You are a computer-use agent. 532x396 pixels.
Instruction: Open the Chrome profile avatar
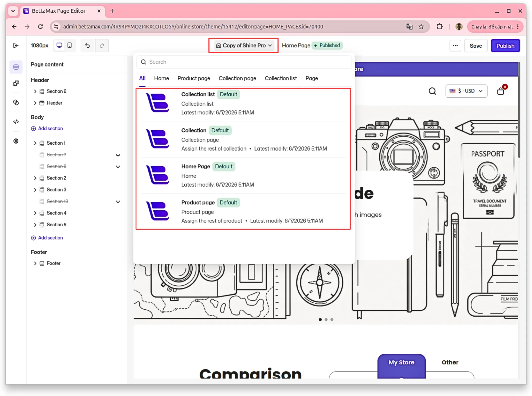(x=459, y=27)
